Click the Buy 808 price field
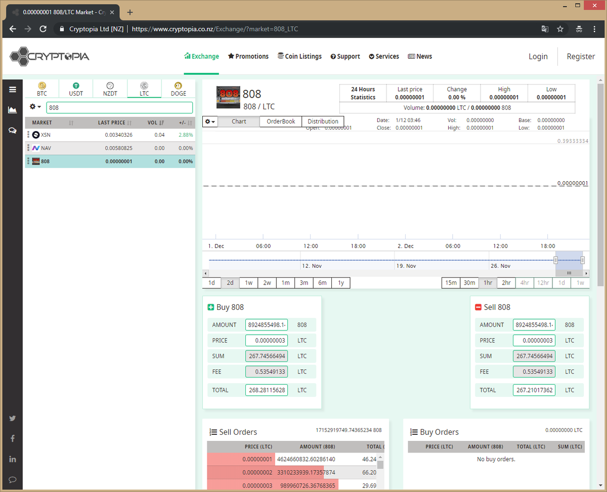The height and width of the screenshot is (492, 607). pos(267,341)
